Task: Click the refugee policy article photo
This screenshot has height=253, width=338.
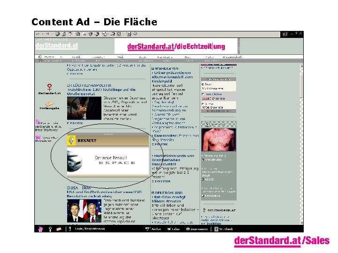Action: tap(84, 108)
